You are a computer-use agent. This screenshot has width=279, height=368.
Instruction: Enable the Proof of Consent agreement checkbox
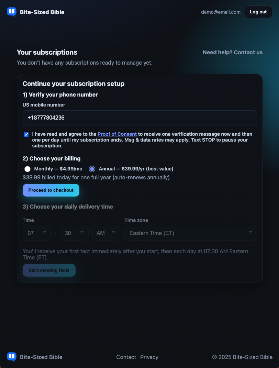[x=26, y=134]
